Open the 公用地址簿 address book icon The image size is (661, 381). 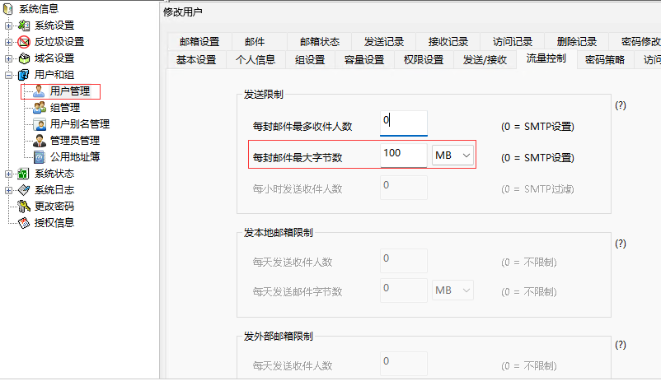point(40,157)
